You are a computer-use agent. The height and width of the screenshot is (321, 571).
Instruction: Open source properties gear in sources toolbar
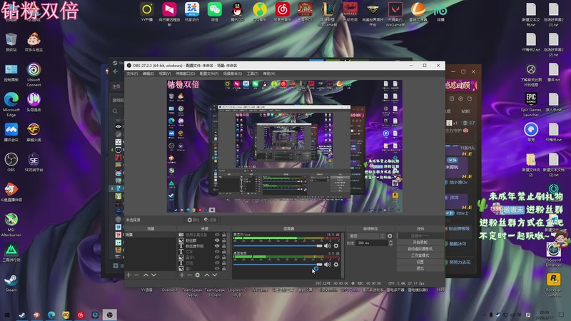[x=198, y=275]
